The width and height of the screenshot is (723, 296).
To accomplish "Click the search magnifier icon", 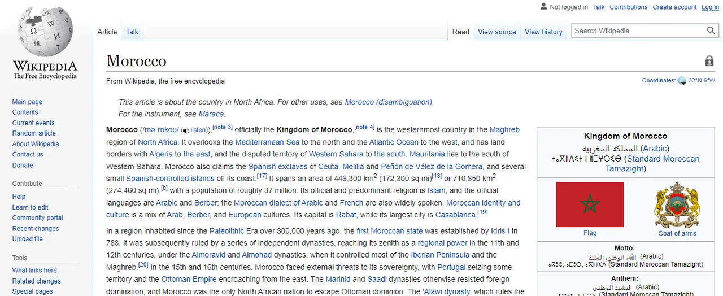I will pyautogui.click(x=711, y=31).
